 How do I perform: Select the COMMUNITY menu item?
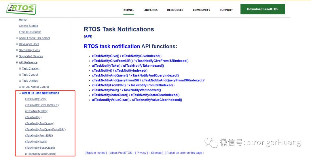(x=201, y=10)
